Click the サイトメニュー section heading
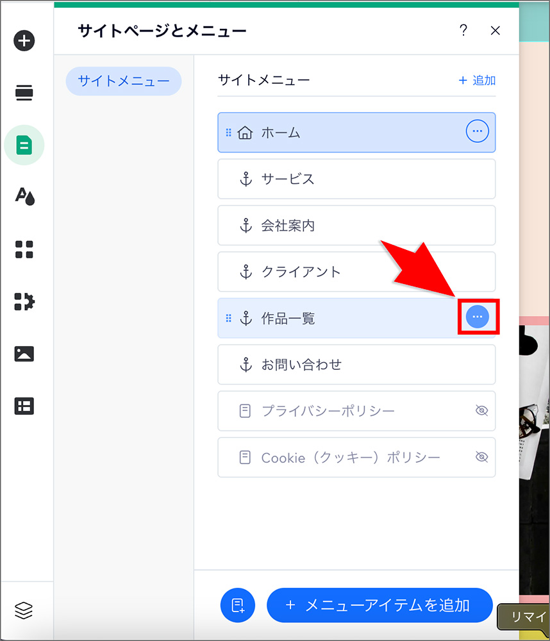 click(263, 79)
